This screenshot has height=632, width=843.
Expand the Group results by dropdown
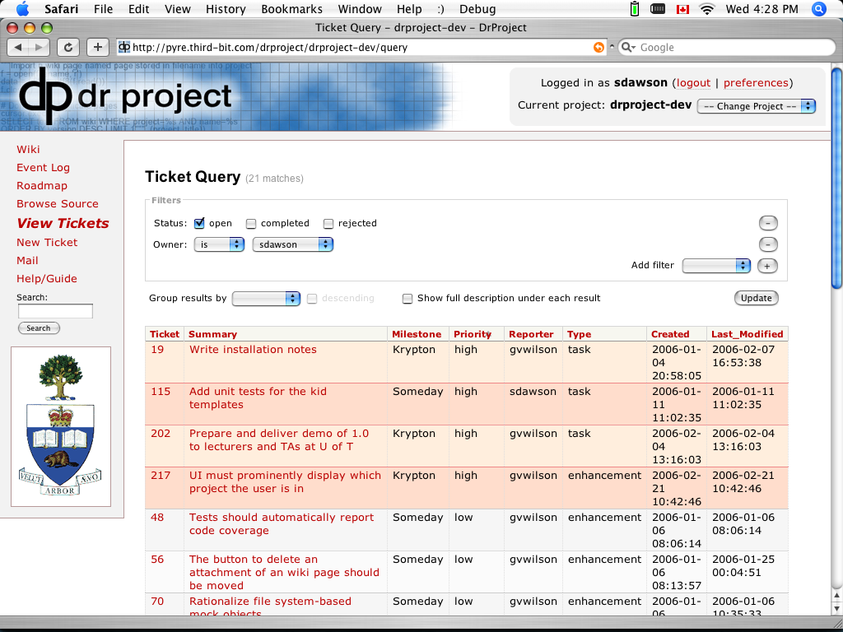coord(266,299)
